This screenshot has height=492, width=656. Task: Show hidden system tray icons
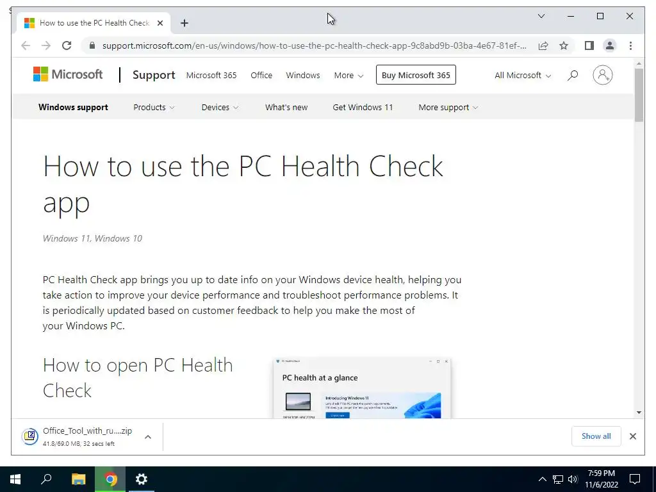tap(542, 479)
